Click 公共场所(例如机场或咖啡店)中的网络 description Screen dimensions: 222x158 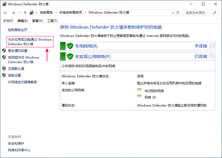click(88, 66)
